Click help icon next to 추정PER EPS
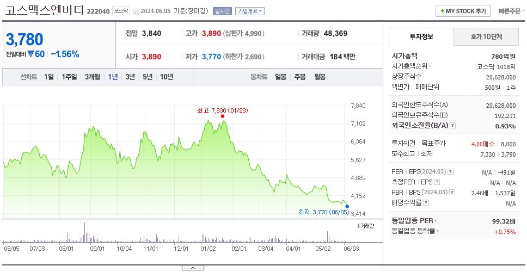The image size is (527, 272). coord(437,182)
